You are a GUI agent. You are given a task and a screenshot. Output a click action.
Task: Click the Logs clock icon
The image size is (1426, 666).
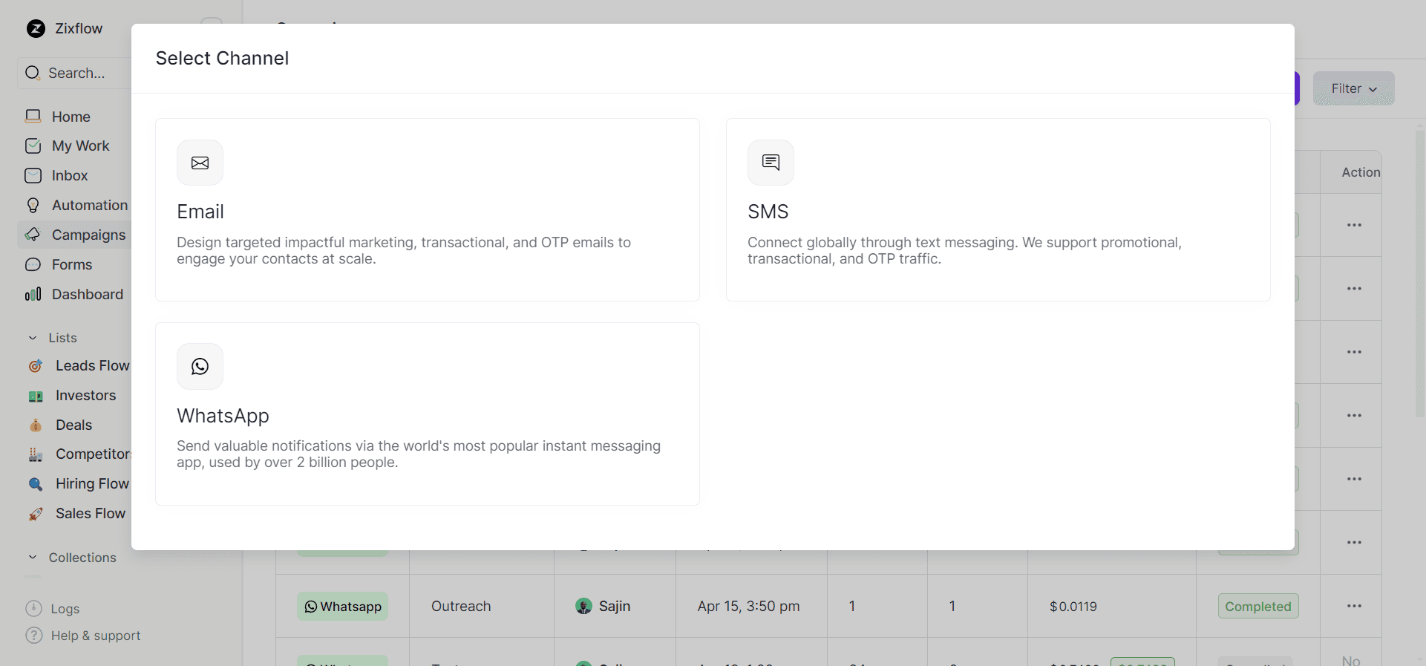[x=33, y=609]
